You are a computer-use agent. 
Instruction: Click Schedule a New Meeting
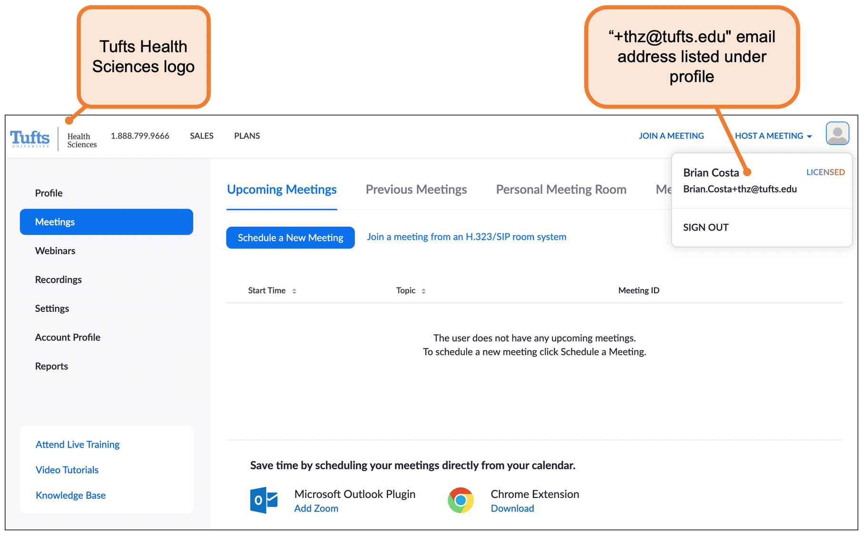[x=290, y=238]
